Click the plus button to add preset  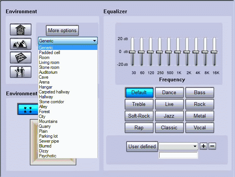point(204,146)
